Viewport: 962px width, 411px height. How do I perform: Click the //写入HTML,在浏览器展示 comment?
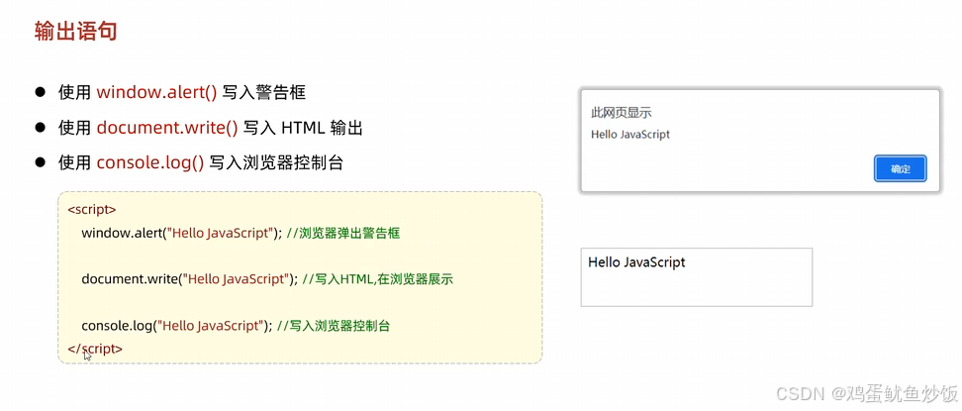[378, 279]
